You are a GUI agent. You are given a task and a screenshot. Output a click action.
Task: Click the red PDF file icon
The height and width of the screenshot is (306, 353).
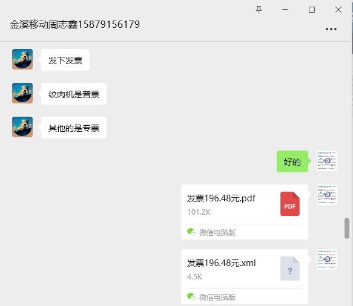pos(290,204)
